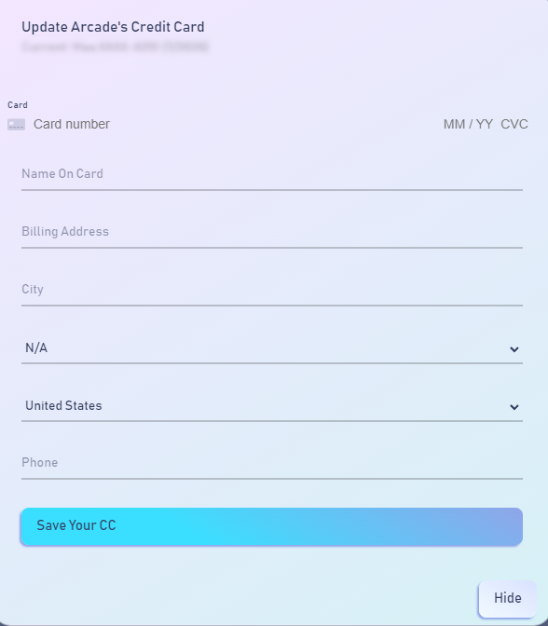This screenshot has height=626, width=548.
Task: Click the MM / YY expiry field
Action: click(468, 124)
